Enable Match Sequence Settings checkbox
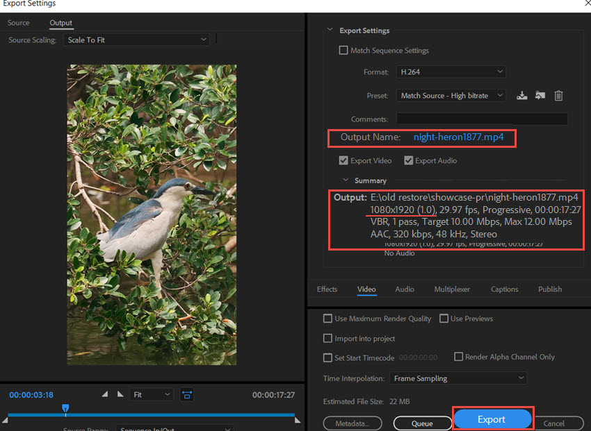 coord(343,50)
